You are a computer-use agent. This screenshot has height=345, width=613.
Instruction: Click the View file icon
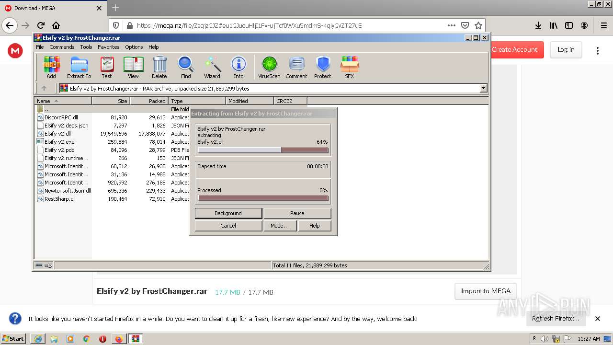coord(133,67)
